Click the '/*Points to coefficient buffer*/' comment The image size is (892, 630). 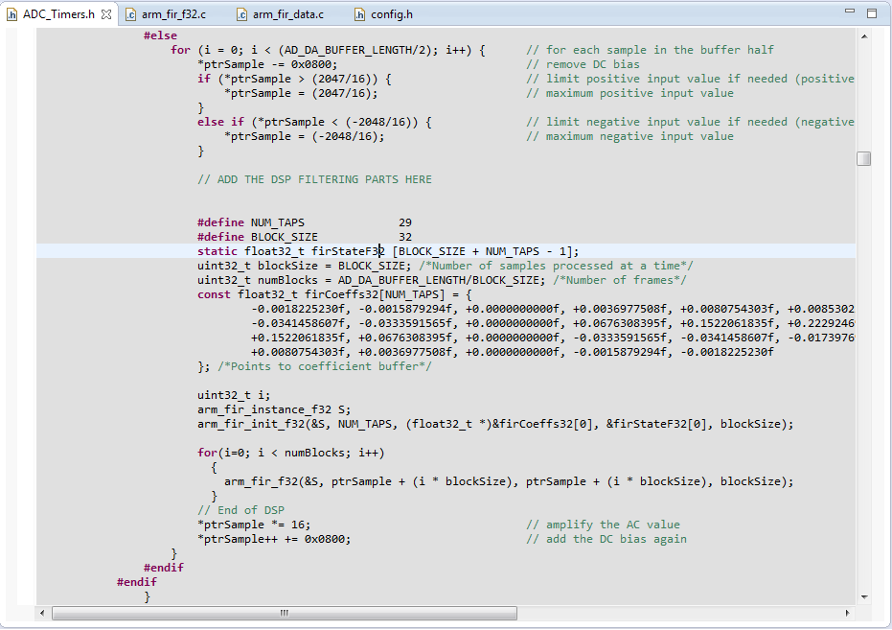[x=324, y=366]
